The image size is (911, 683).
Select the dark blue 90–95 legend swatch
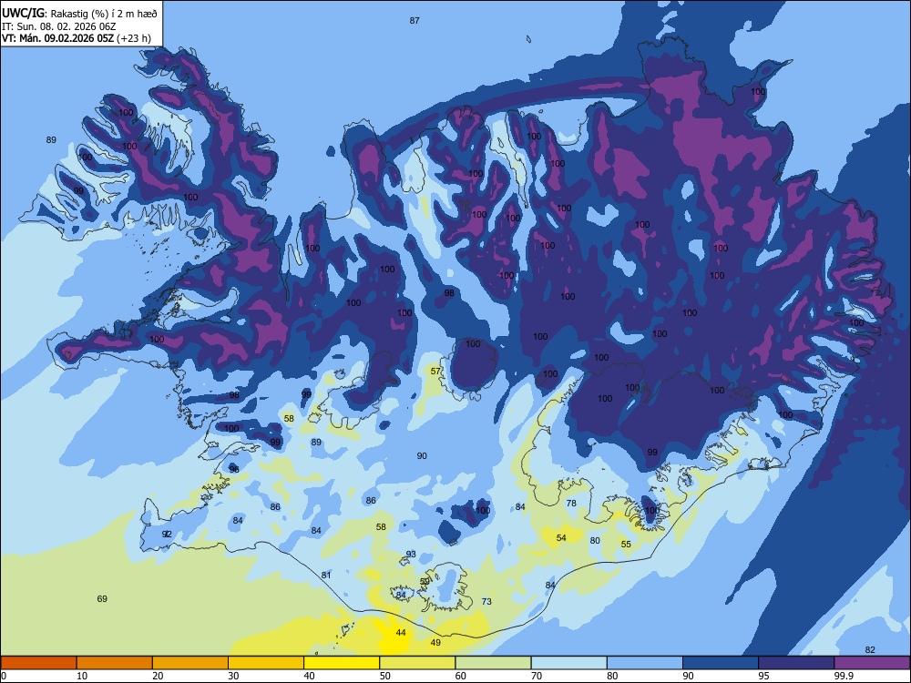tap(721, 663)
